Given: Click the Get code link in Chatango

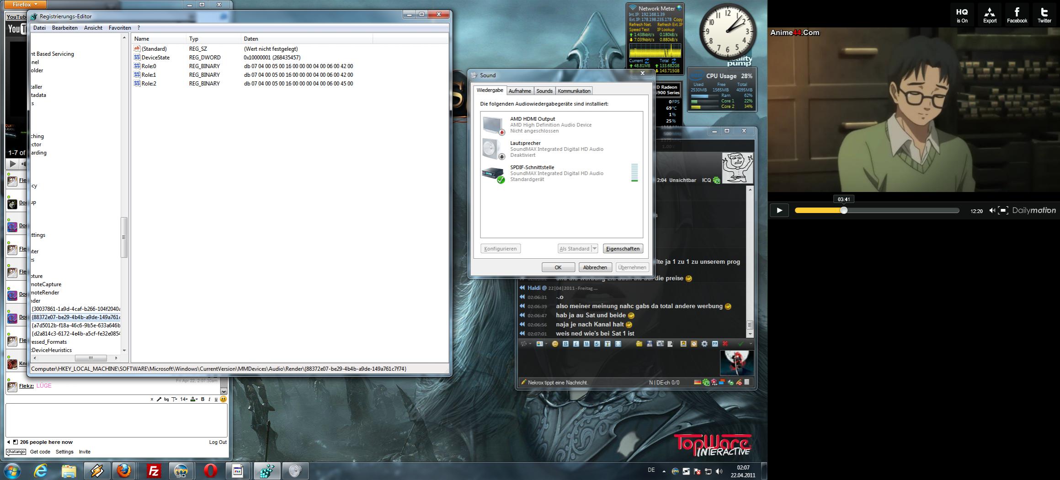Looking at the screenshot, I should pyautogui.click(x=40, y=452).
